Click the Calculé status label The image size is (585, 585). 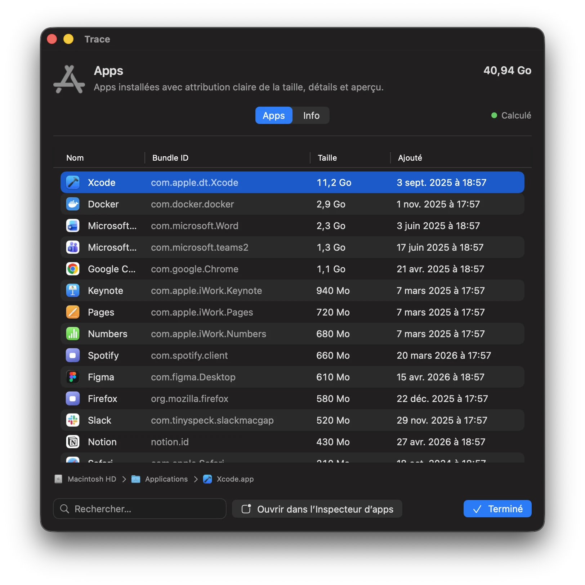pos(516,115)
